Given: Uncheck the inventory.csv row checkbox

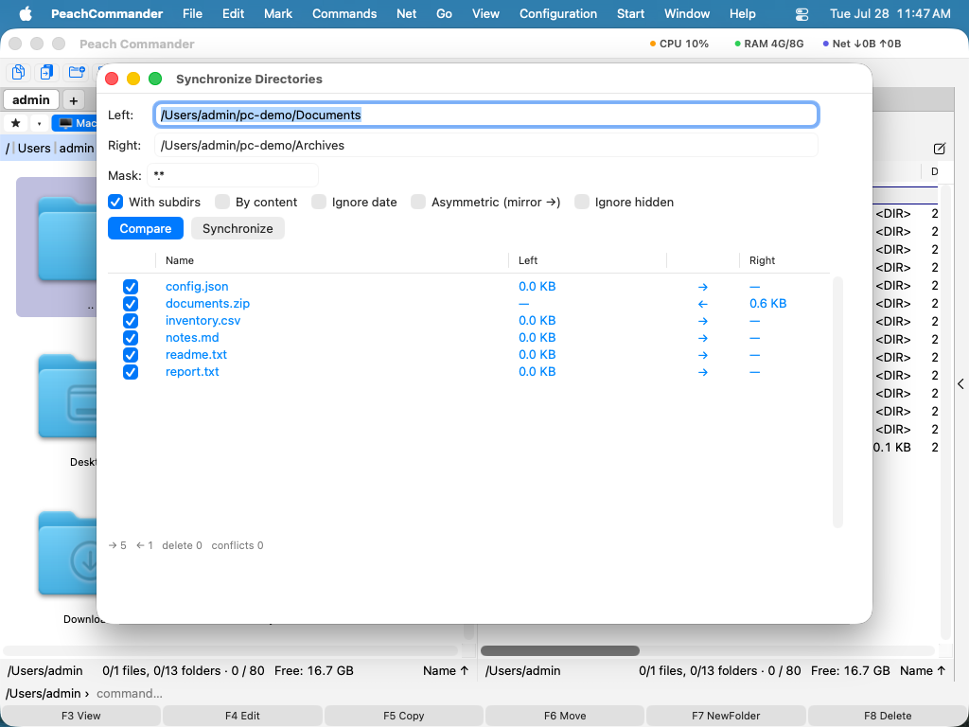Looking at the screenshot, I should [x=131, y=321].
